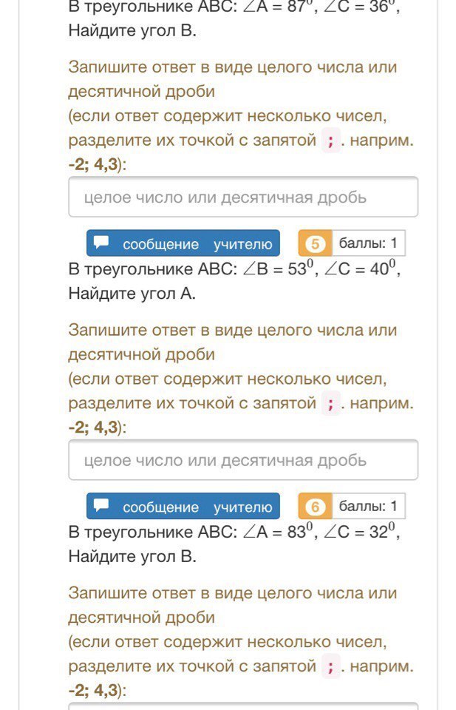Click the pink semicolon symbol under the ∠A = 83° problem

point(330,666)
